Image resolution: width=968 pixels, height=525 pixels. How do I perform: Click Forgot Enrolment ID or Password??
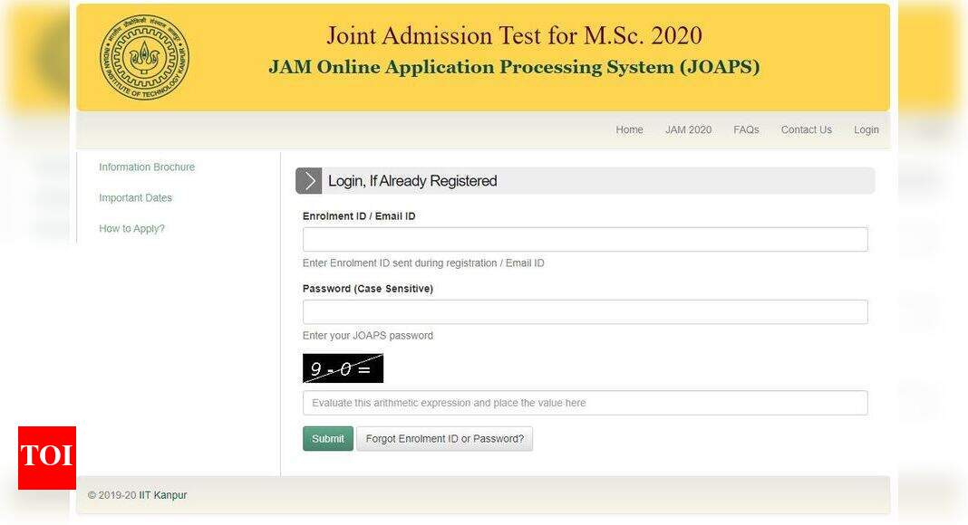pyautogui.click(x=445, y=438)
